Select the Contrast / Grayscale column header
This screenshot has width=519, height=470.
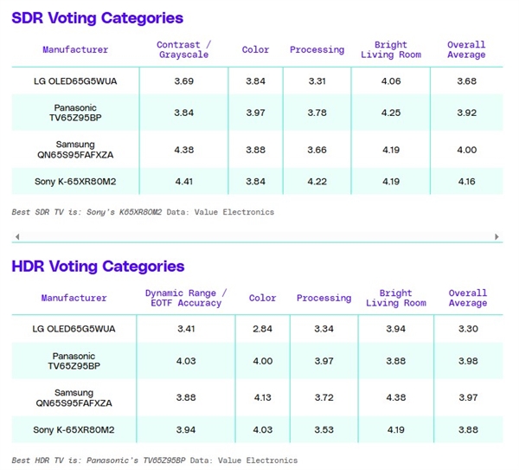click(183, 50)
